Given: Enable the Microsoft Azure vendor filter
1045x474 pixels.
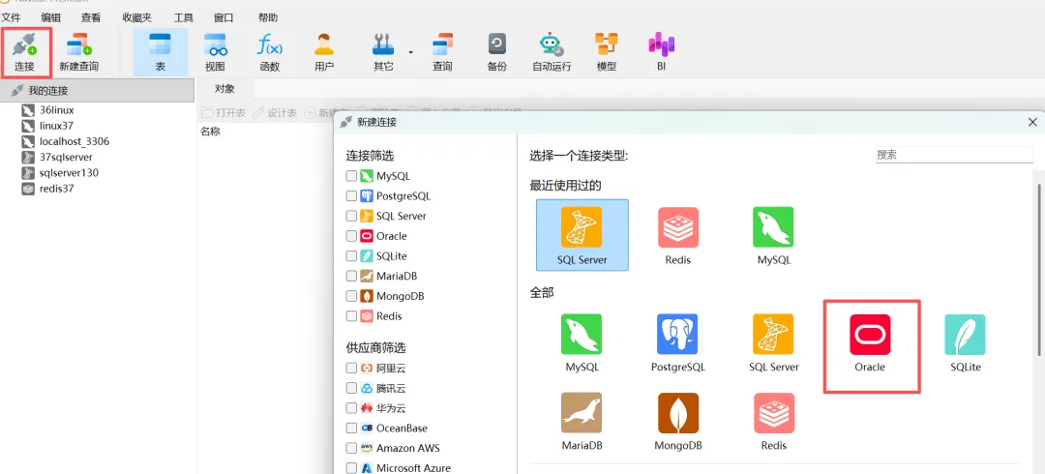Looking at the screenshot, I should [x=351, y=468].
